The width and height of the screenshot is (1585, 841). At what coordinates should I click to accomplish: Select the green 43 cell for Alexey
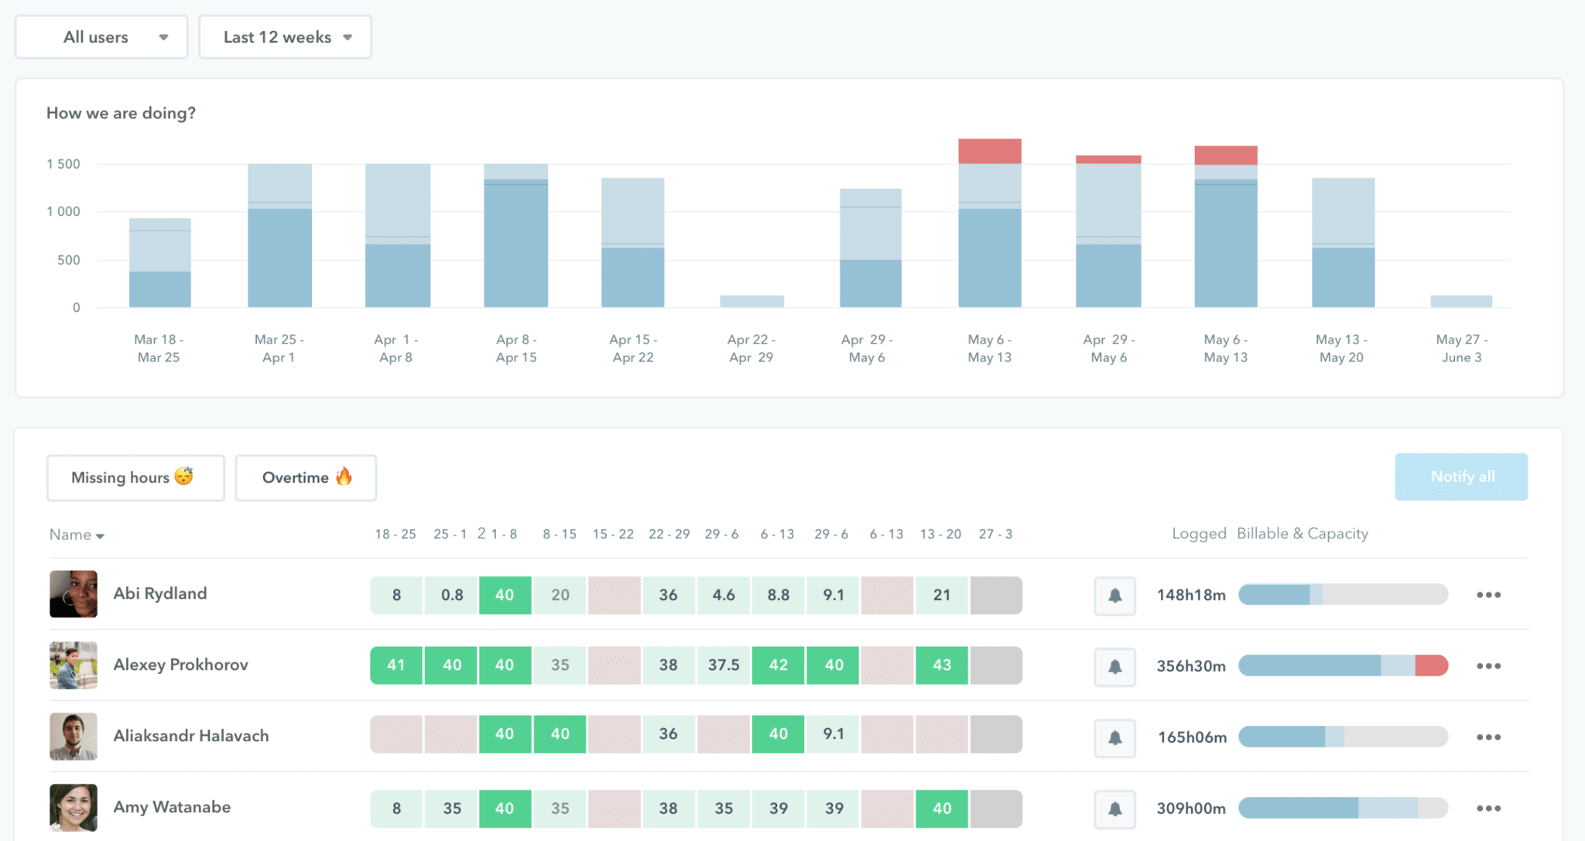(x=941, y=665)
